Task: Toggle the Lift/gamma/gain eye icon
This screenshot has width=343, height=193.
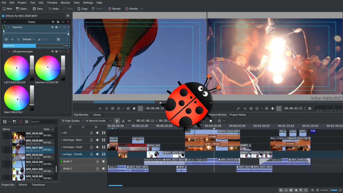Action: click(x=53, y=51)
